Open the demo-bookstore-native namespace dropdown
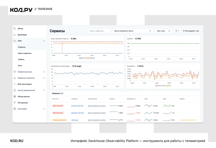This screenshot has width=216, height=148. (133, 31)
